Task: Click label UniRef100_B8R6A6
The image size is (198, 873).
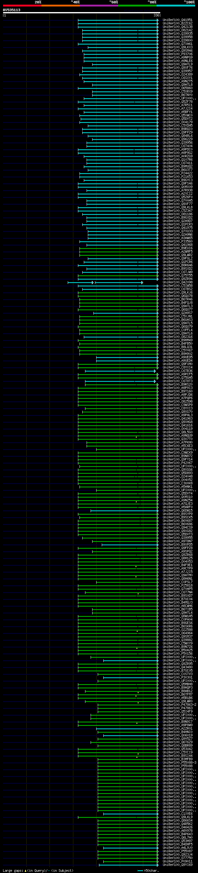Action: coord(177,265)
